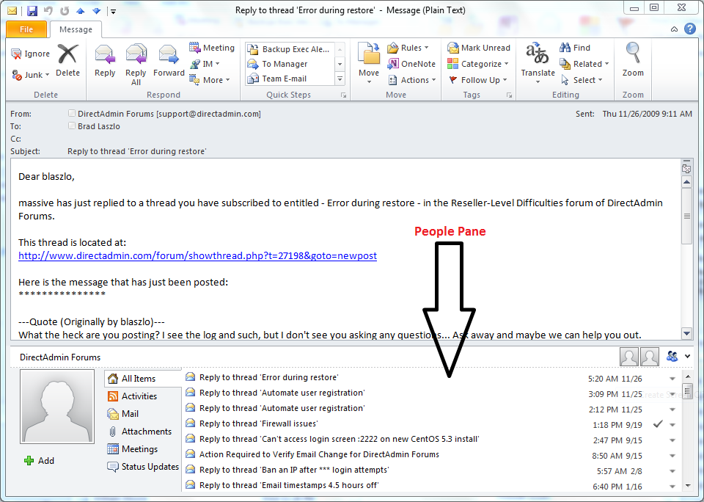This screenshot has height=502, width=704.
Task: Run the To Manager quick step
Action: click(290, 64)
